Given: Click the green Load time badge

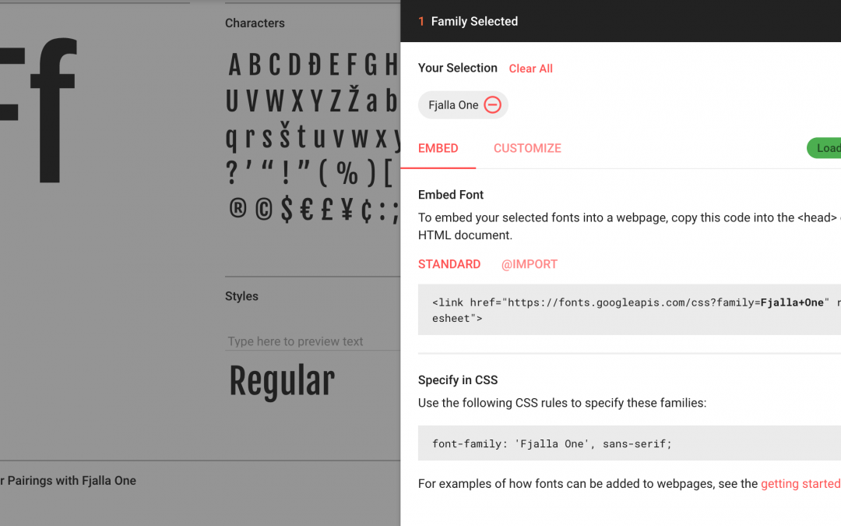Looking at the screenshot, I should (825, 148).
